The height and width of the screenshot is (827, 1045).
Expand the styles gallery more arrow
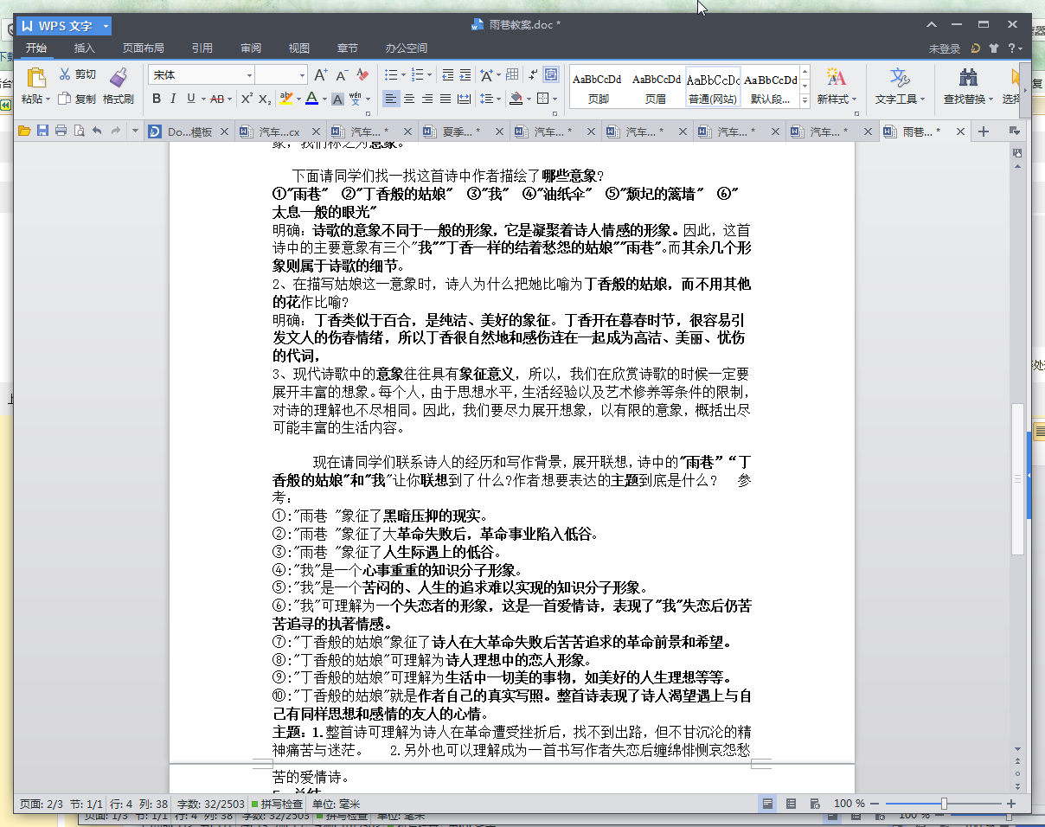tap(805, 100)
